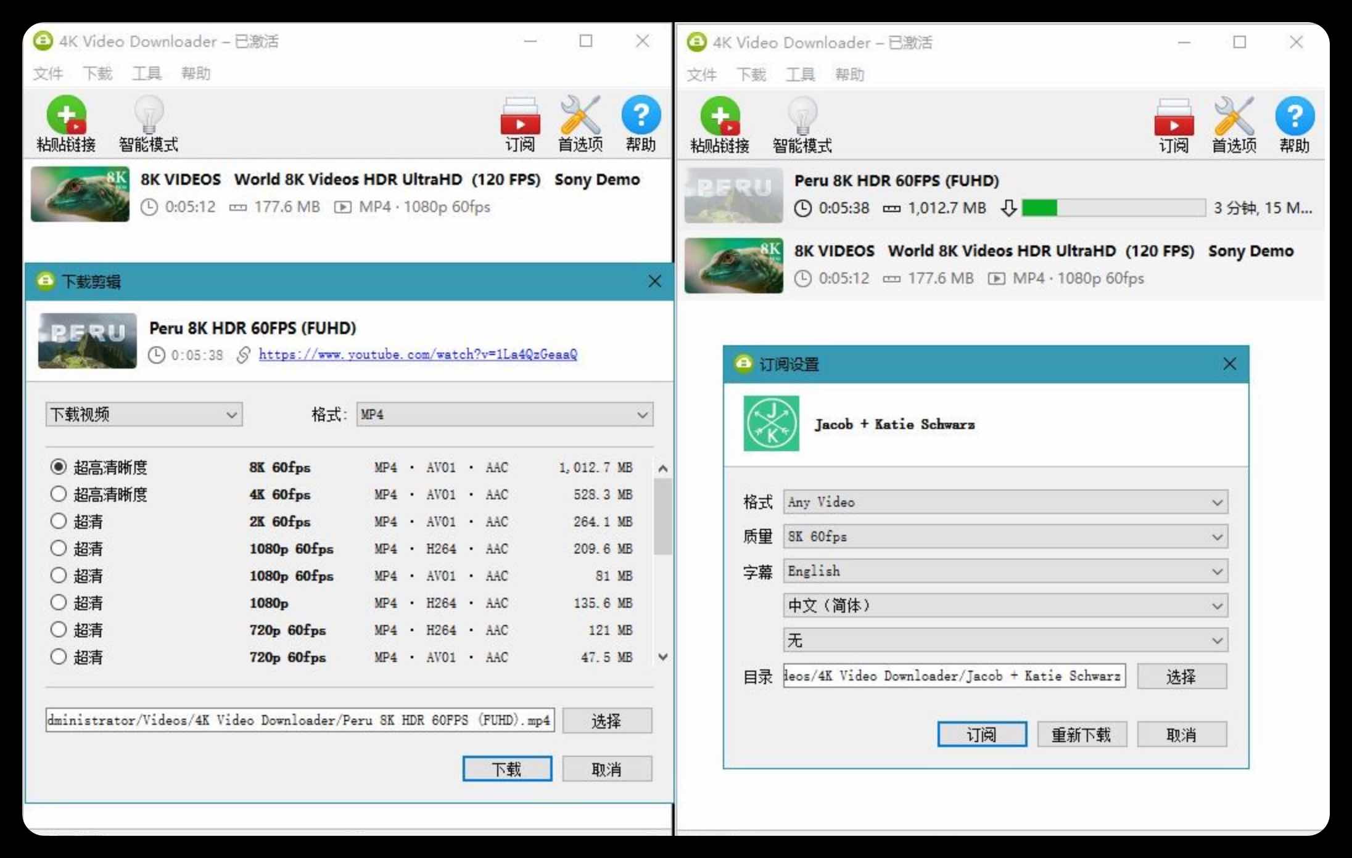
Task: Open 无 subtitle dropdown
Action: 1005,640
